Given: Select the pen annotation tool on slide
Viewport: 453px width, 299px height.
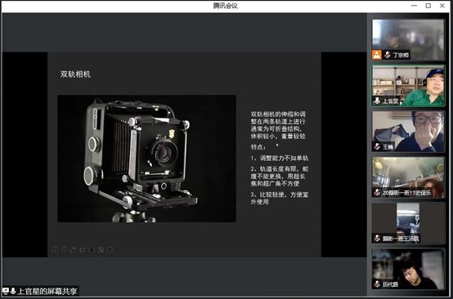Looking at the screenshot, I should [x=73, y=250].
